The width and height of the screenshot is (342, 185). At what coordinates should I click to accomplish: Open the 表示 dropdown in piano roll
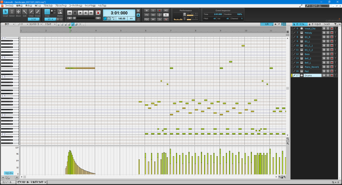point(8,24)
